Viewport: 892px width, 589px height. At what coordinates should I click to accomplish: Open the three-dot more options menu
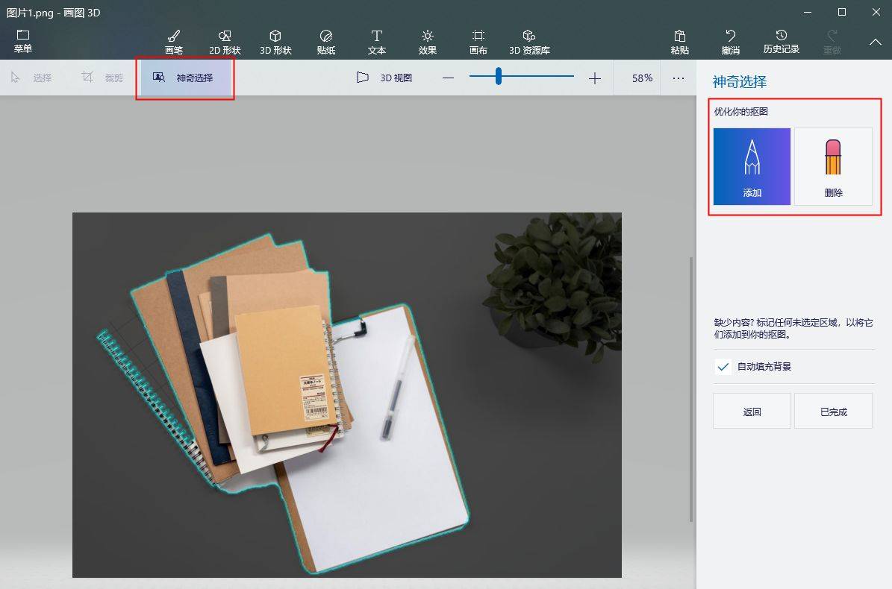tap(678, 78)
